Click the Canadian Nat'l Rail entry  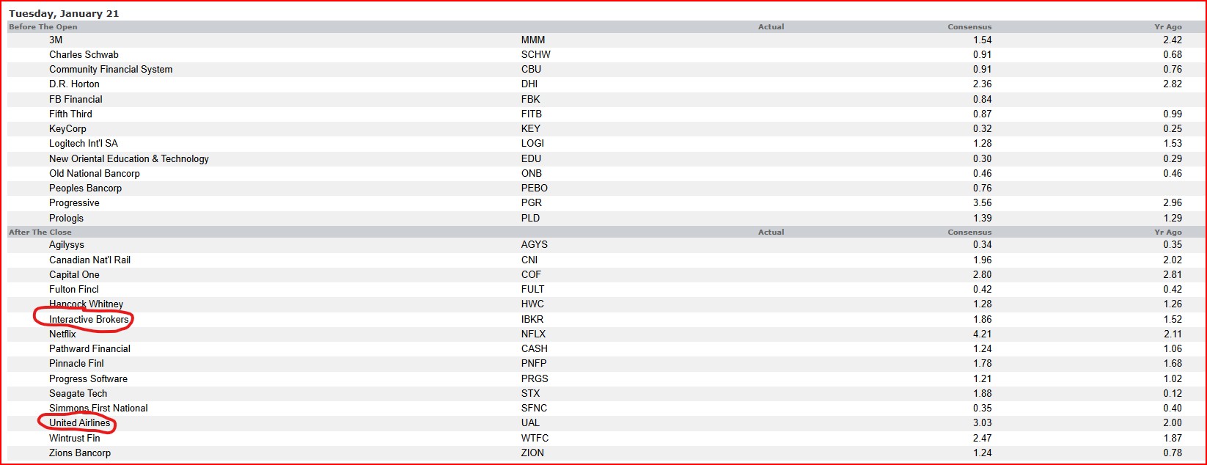(x=89, y=260)
